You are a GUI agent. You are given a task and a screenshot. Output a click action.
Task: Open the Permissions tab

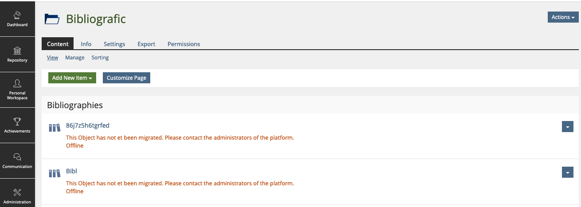(183, 44)
